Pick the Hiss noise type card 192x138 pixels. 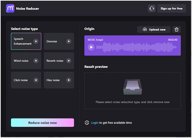click(x=53, y=80)
